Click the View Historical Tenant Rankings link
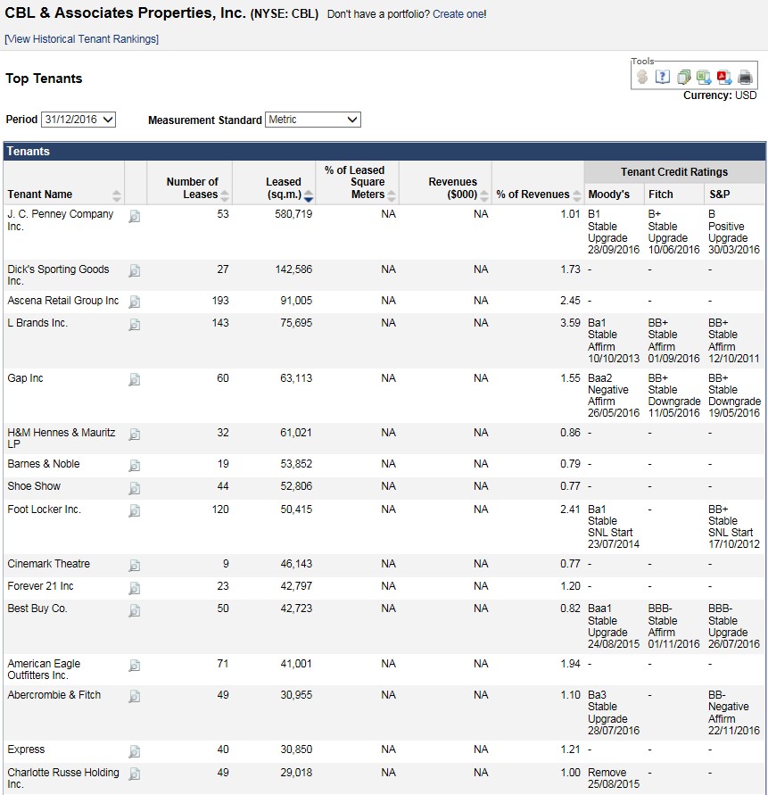The image size is (768, 795). click(81, 39)
